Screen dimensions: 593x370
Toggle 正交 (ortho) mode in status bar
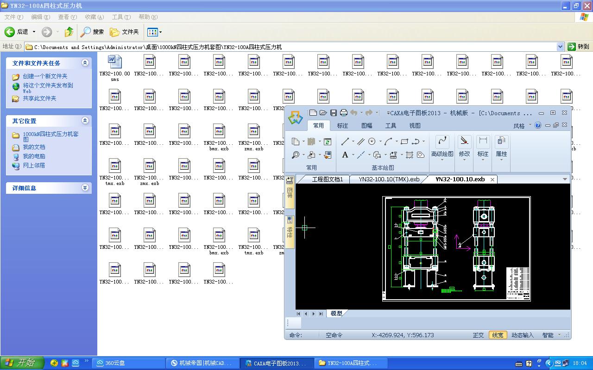click(x=478, y=335)
